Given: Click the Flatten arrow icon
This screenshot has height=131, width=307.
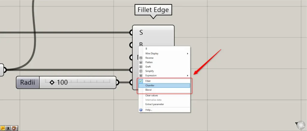Looking at the screenshot, I should coord(141,62).
